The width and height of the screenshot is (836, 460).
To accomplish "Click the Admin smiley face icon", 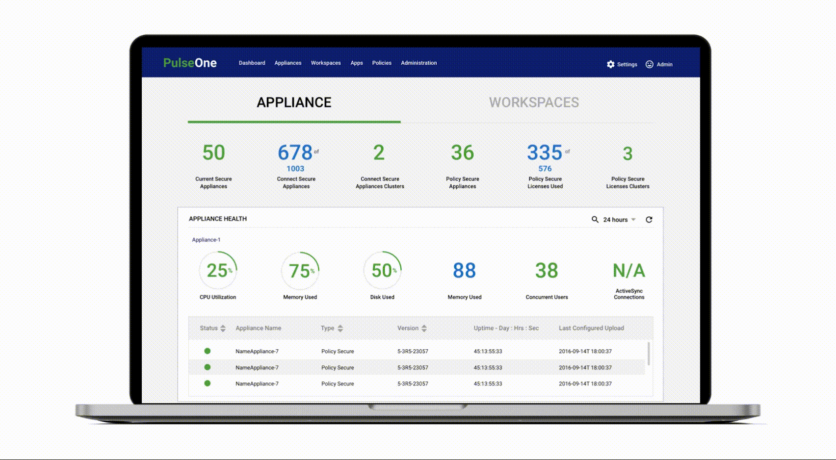I will (649, 64).
